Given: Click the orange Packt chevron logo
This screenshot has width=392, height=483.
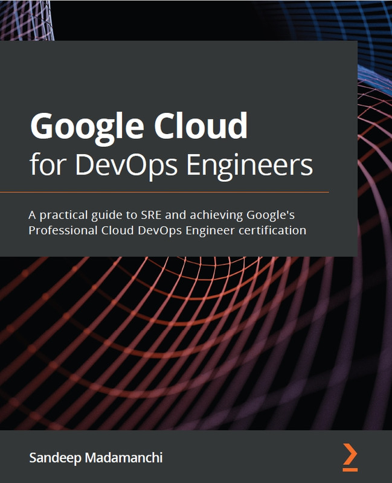Looking at the screenshot, I should 350,453.
